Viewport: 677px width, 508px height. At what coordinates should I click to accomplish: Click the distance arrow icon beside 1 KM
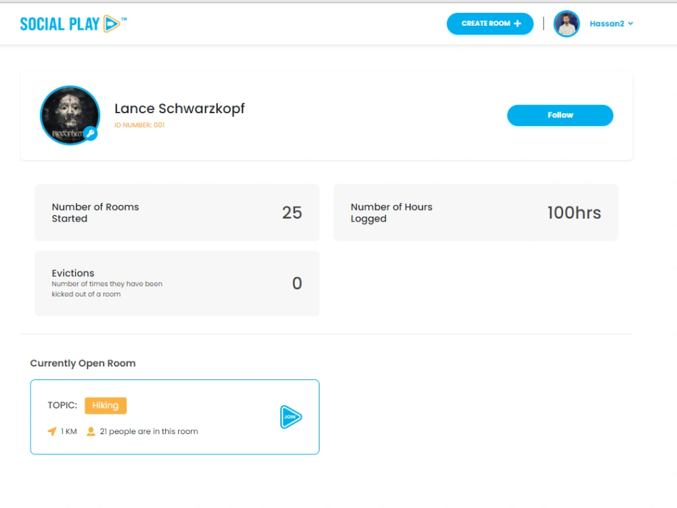tap(52, 431)
